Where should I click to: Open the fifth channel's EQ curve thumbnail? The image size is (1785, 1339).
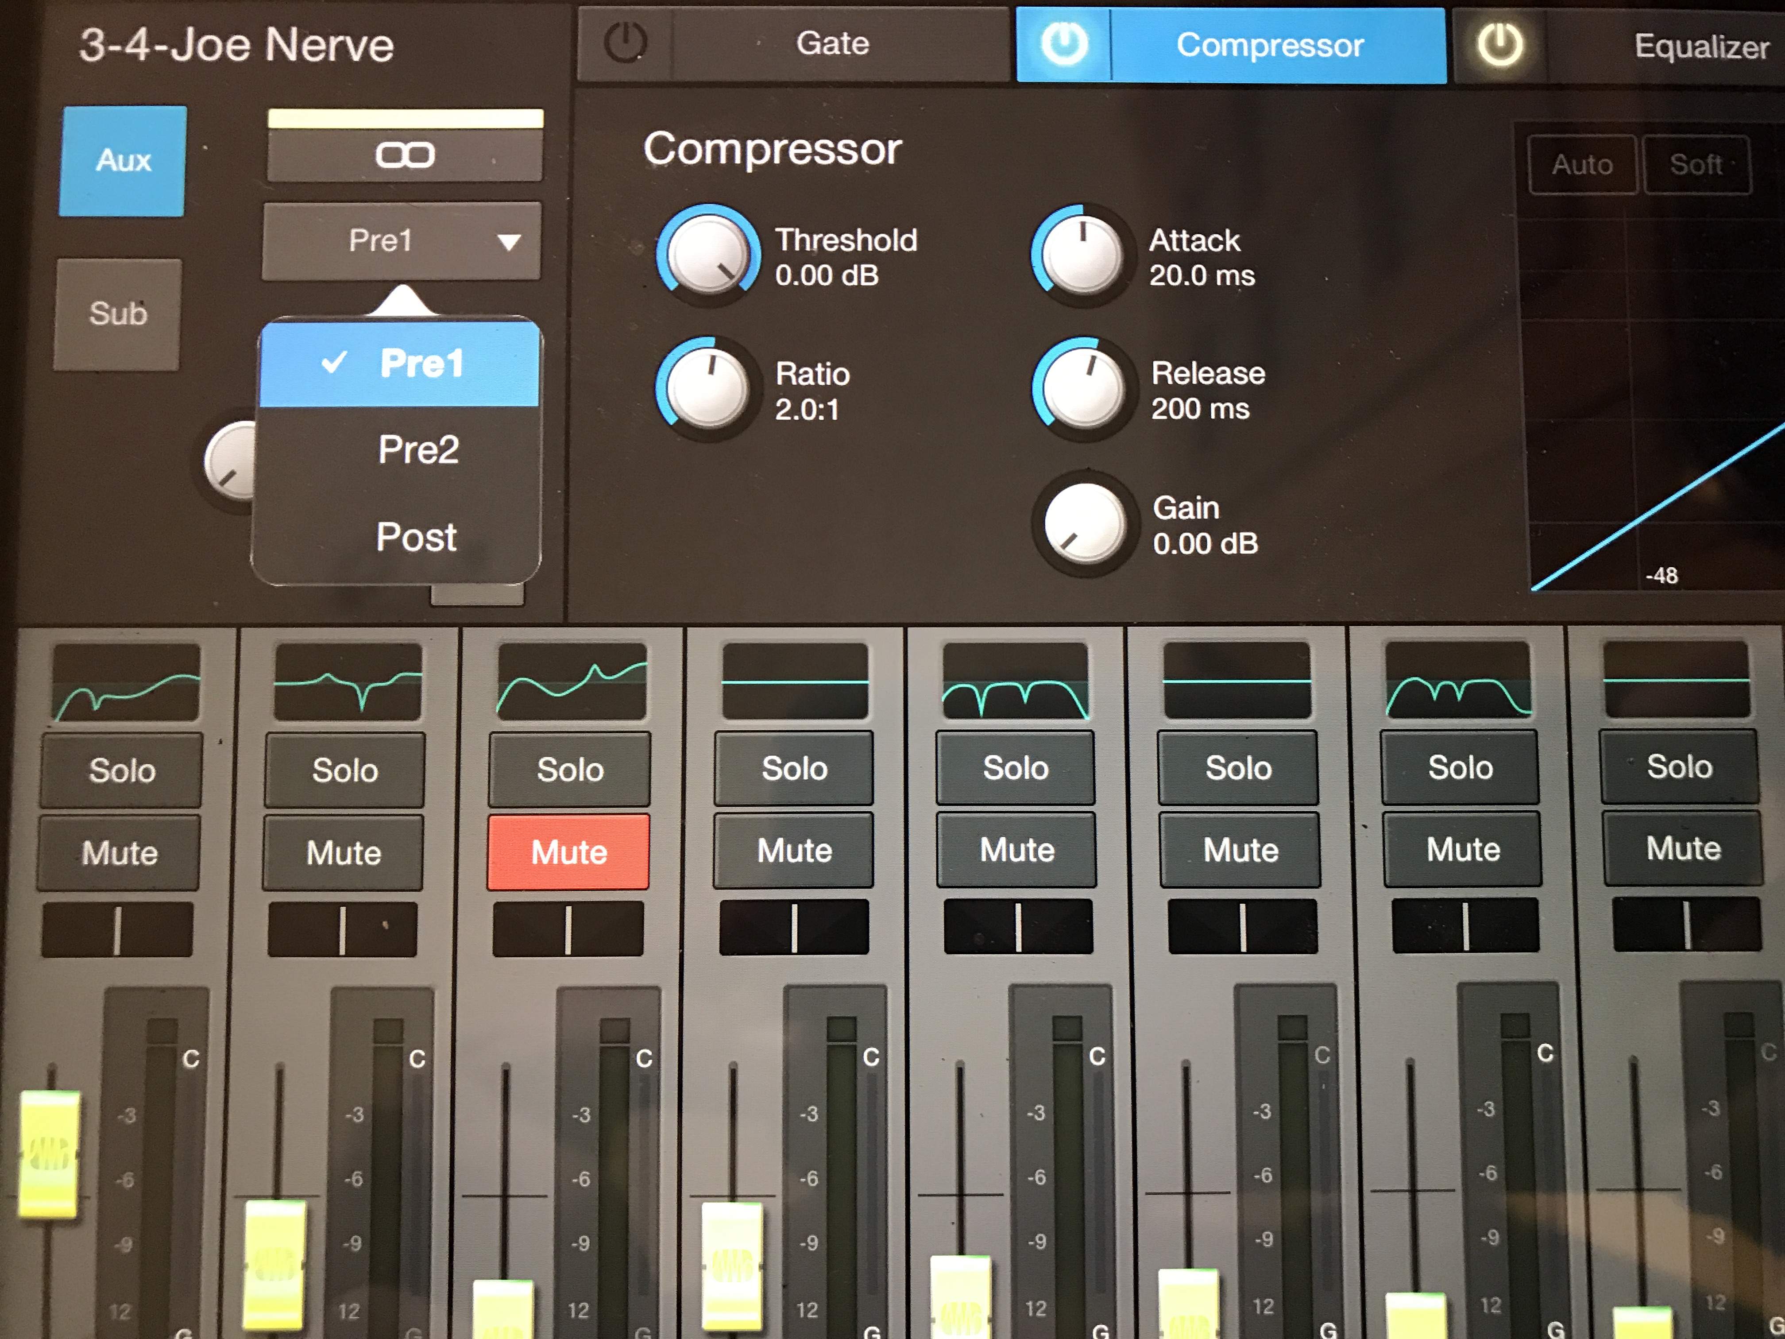pos(1016,680)
